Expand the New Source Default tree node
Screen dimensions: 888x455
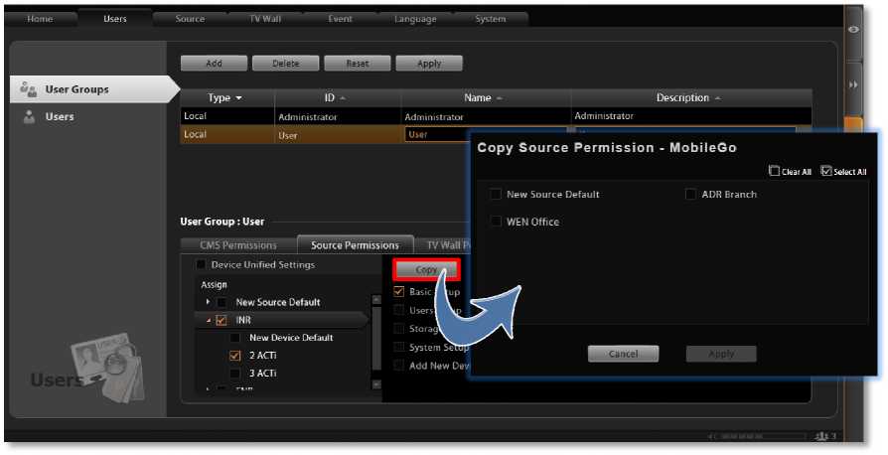pos(208,302)
